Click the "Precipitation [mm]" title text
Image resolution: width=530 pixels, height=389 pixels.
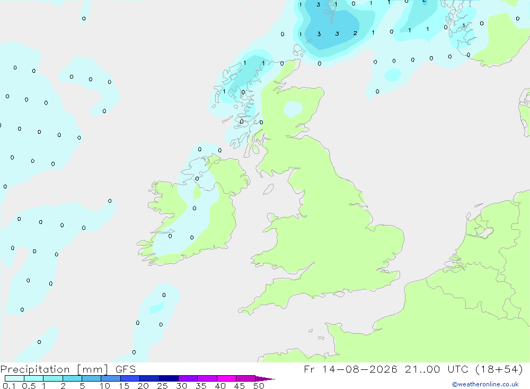[54, 369]
